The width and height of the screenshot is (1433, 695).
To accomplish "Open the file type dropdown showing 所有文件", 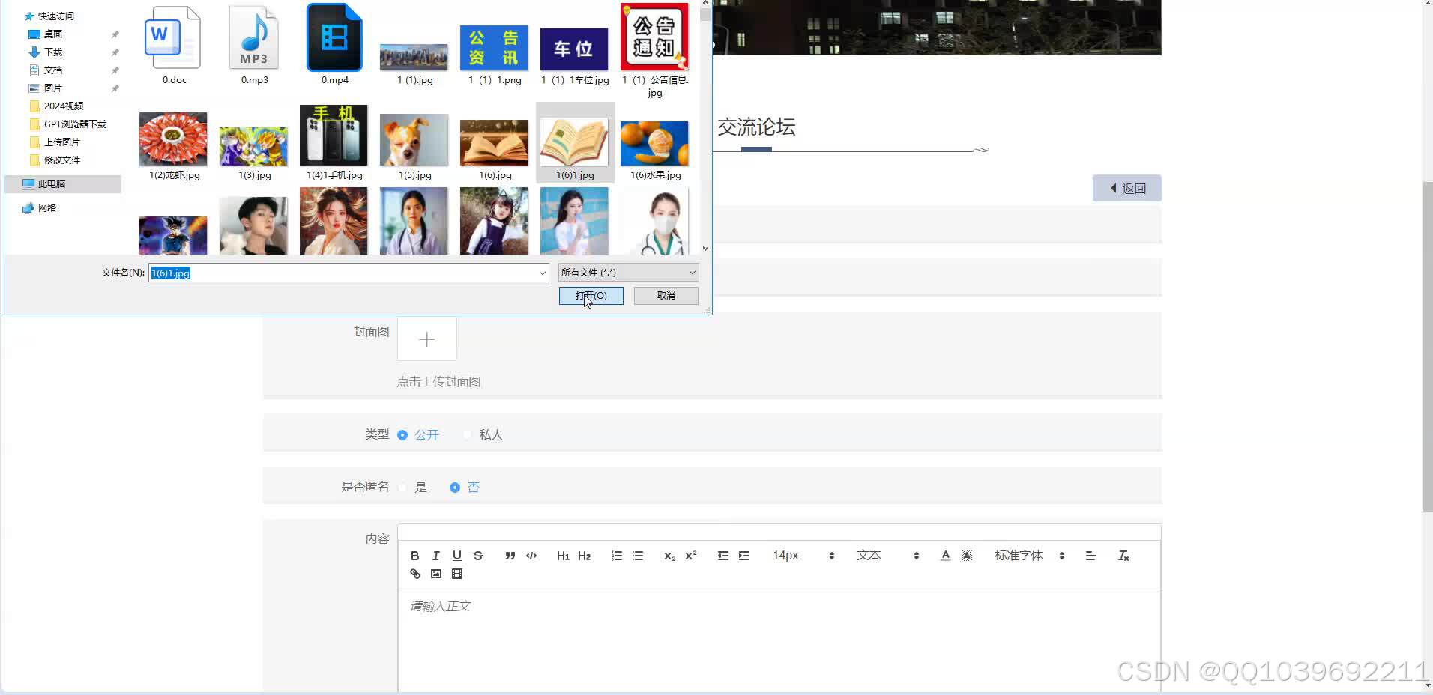I will pyautogui.click(x=627, y=272).
